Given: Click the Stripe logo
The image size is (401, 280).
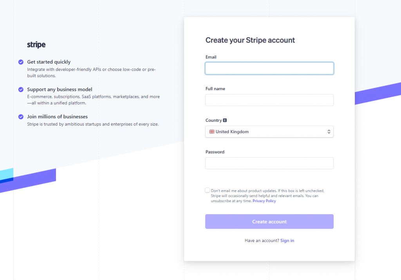Looking at the screenshot, I should point(36,45).
